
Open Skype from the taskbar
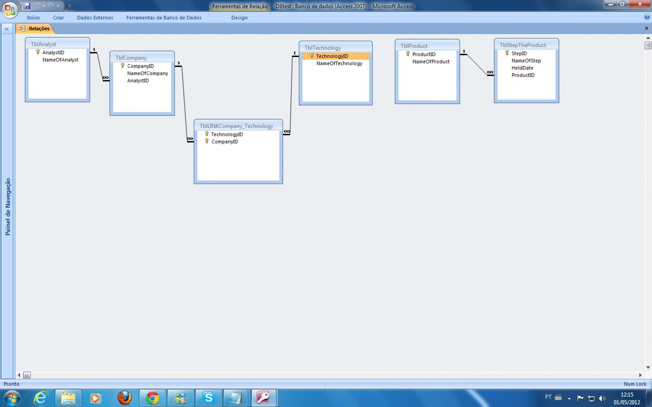coord(209,398)
